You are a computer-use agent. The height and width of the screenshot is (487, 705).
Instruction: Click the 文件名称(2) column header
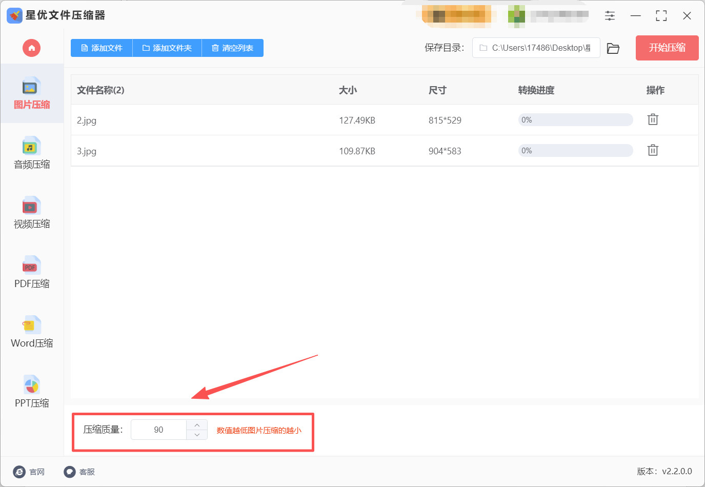coord(100,90)
